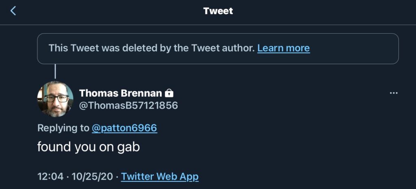Click the Tweet page title
Screen dimensions: 416x189
(218, 11)
